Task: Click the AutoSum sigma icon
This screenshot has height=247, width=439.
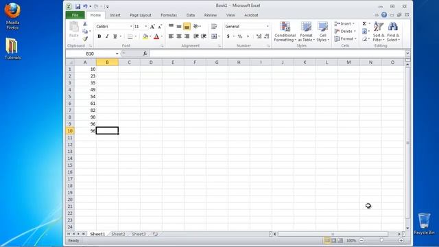Action: click(x=364, y=24)
